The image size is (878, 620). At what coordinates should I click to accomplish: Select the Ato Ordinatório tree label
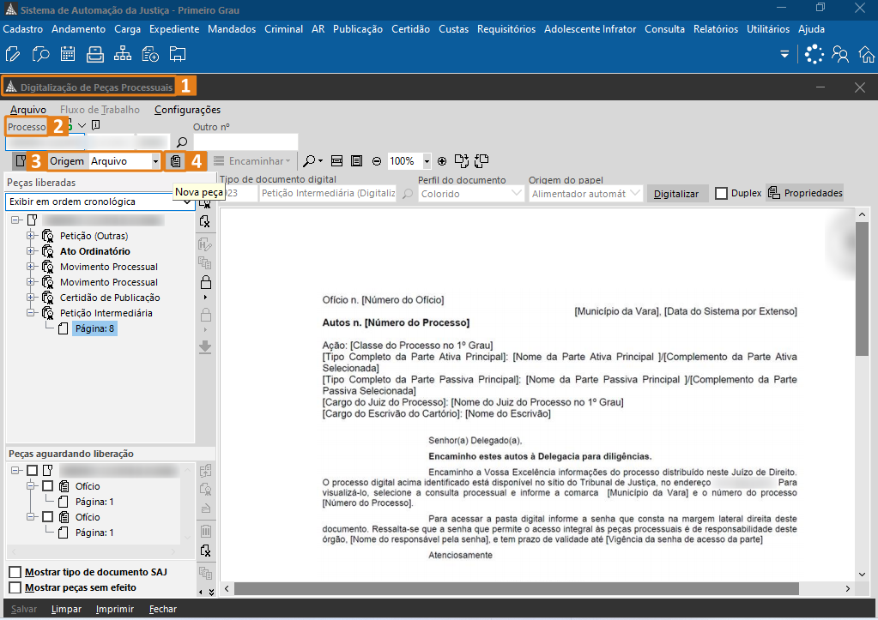coord(95,251)
